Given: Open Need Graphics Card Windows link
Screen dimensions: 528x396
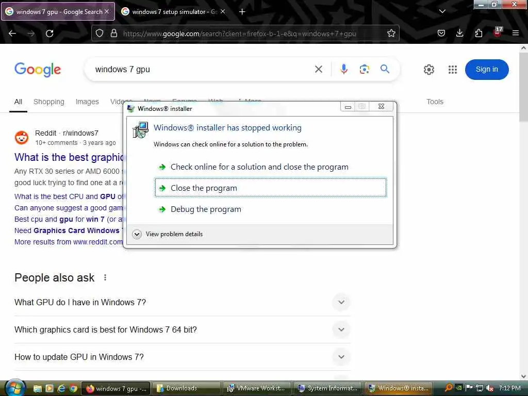Looking at the screenshot, I should [69, 230].
